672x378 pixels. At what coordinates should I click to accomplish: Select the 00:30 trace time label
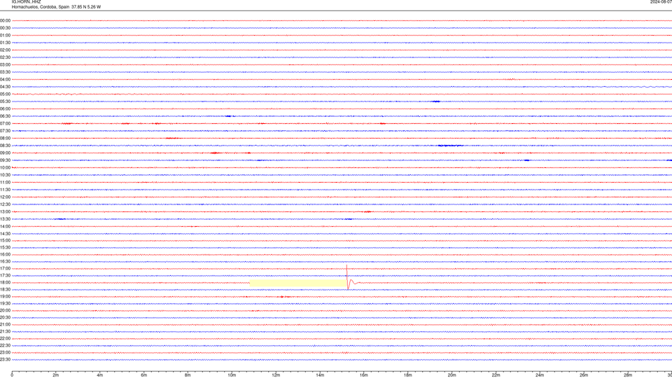coord(5,28)
